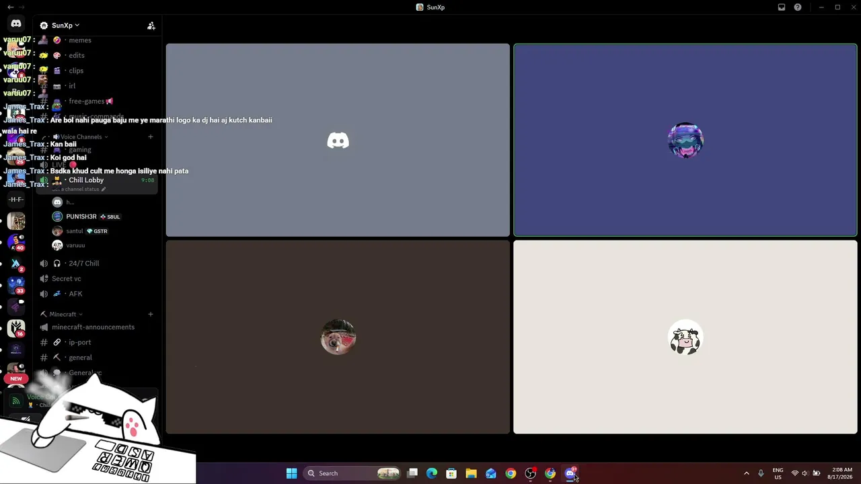Join the 24/7 Chill voice channel
The width and height of the screenshot is (861, 484).
(x=83, y=264)
